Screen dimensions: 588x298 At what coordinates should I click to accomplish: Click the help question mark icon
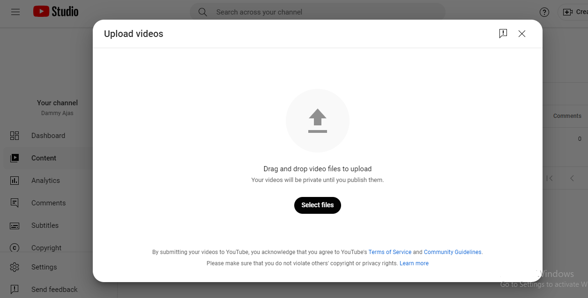coord(544,12)
